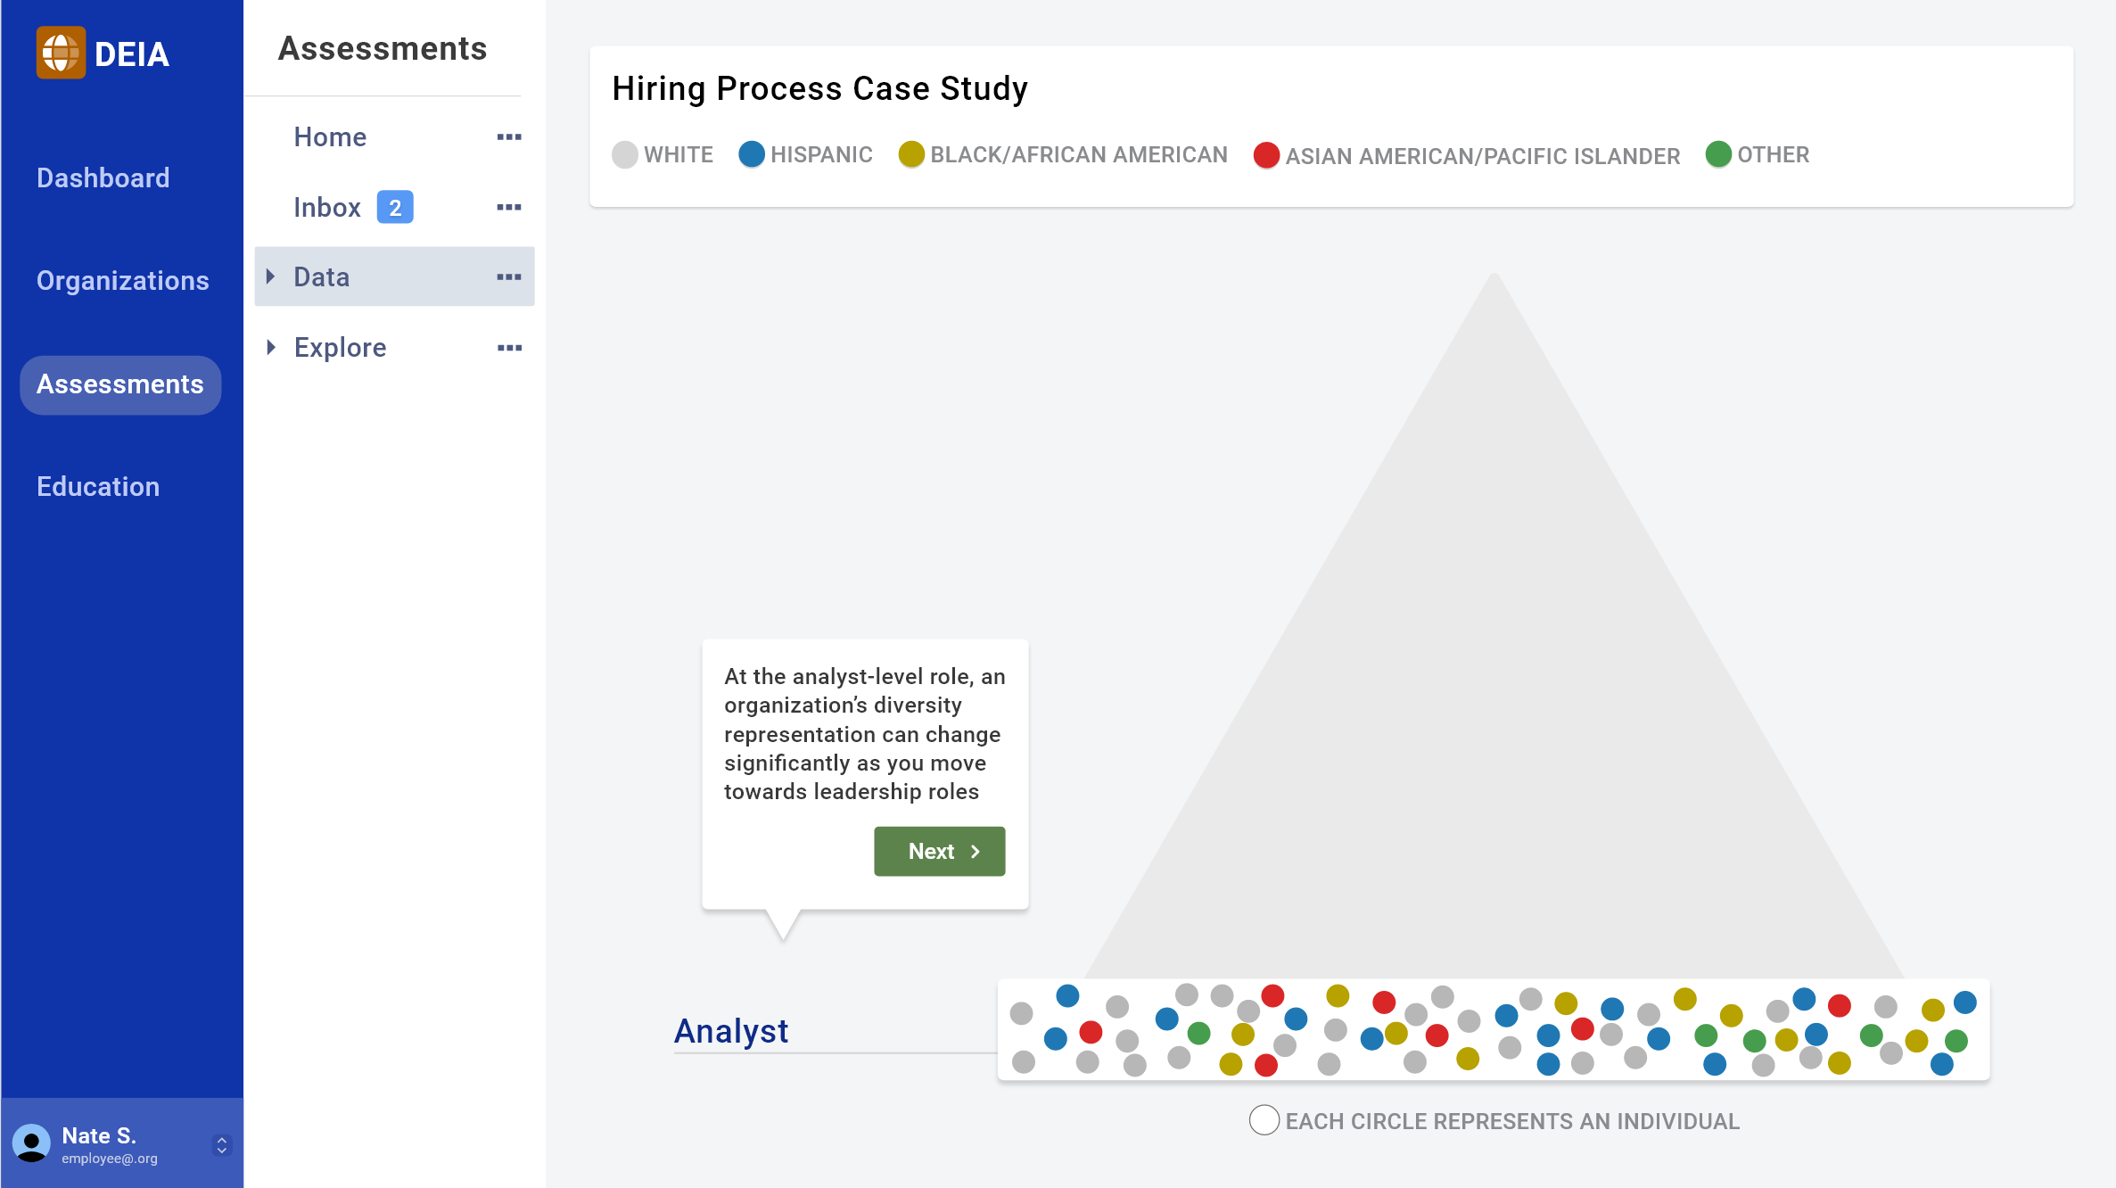
Task: Toggle the Hispanic legend category
Action: click(805, 155)
